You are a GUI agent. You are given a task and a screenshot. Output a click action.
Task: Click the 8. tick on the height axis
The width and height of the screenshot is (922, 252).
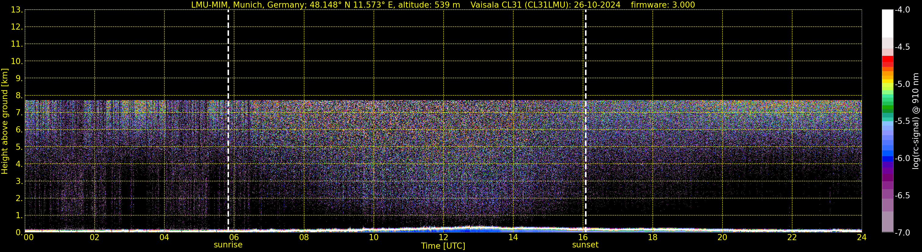[x=19, y=96]
